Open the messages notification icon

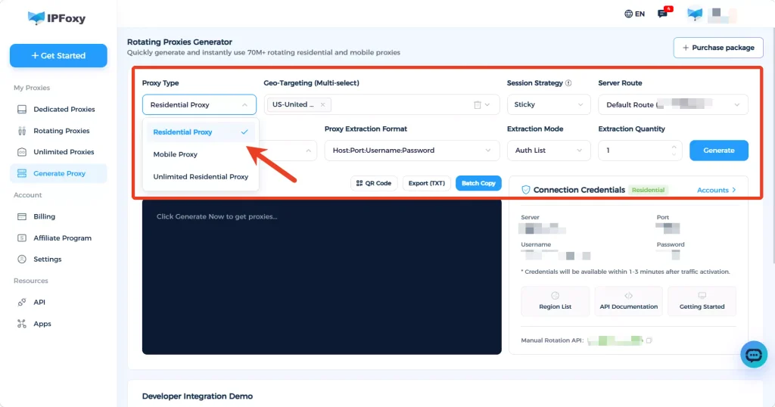click(663, 14)
